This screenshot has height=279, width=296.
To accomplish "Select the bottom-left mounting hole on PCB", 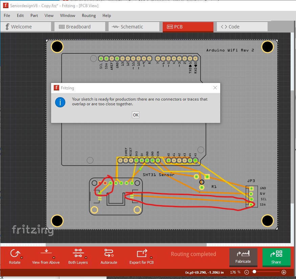I will pos(57,221).
